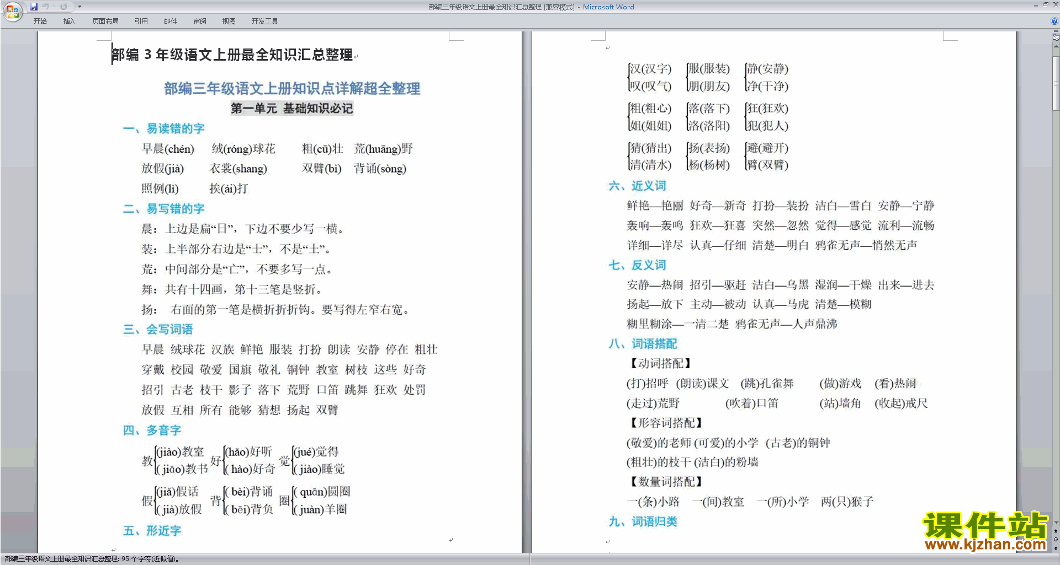Click the heading 一、易读错的字
The image size is (1060, 565).
click(x=163, y=128)
